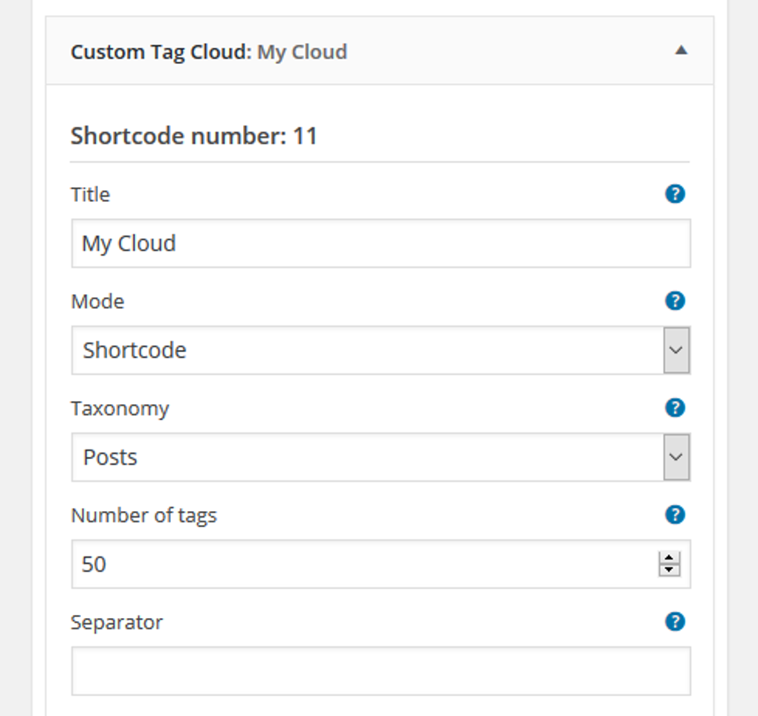
Task: Collapse the Custom Tag Cloud widget panel
Action: tap(681, 51)
